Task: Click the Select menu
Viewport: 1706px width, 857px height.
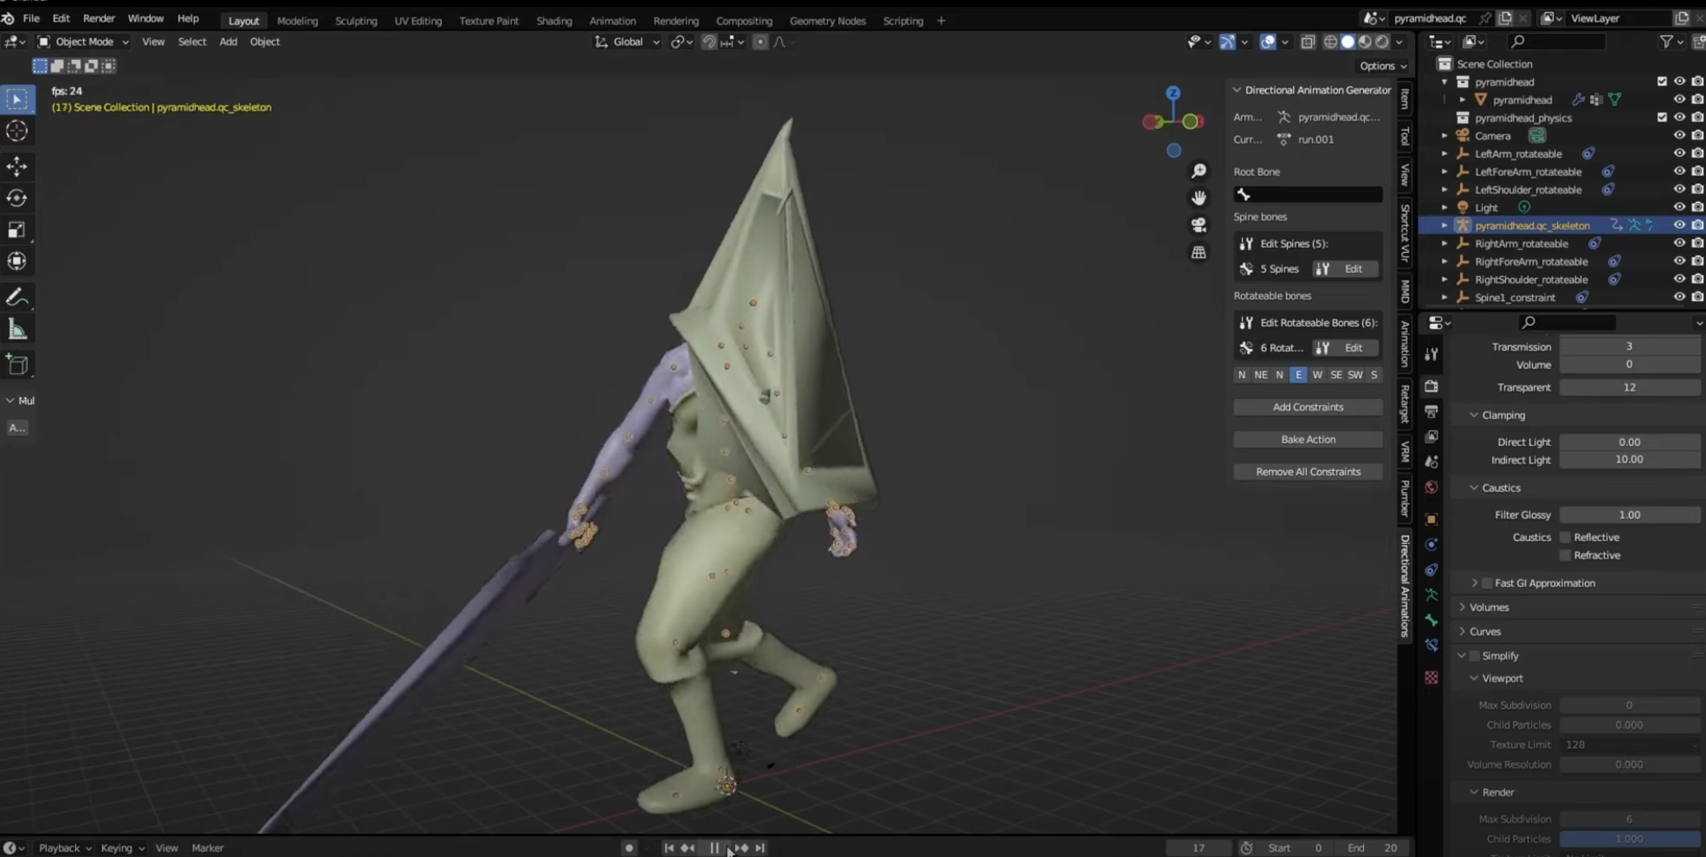Action: [191, 42]
